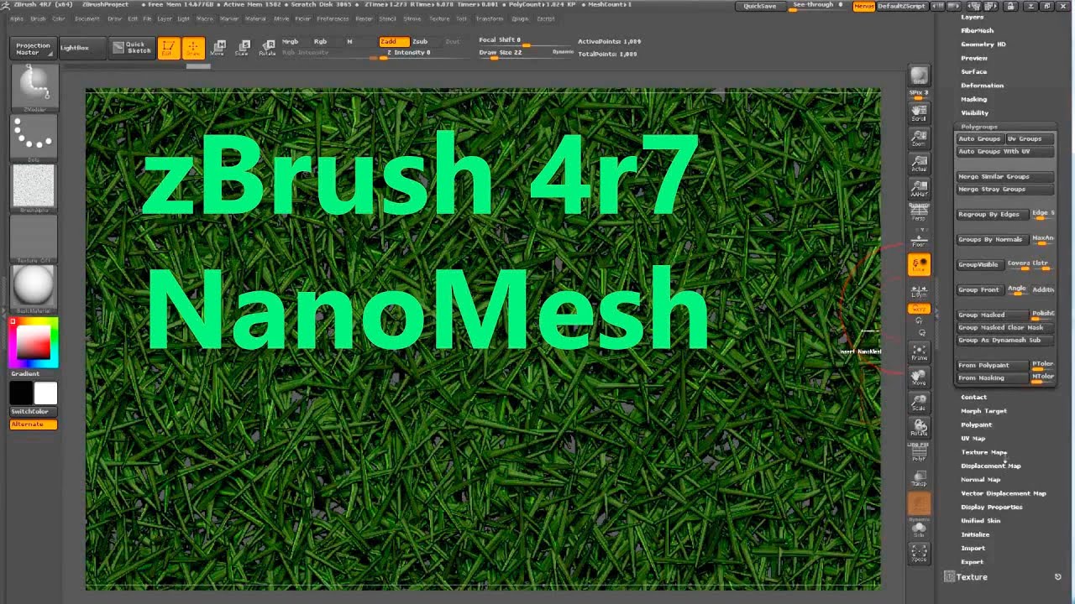Expand the UV Map subpalette
Screen dimensions: 1075x604
(973, 438)
